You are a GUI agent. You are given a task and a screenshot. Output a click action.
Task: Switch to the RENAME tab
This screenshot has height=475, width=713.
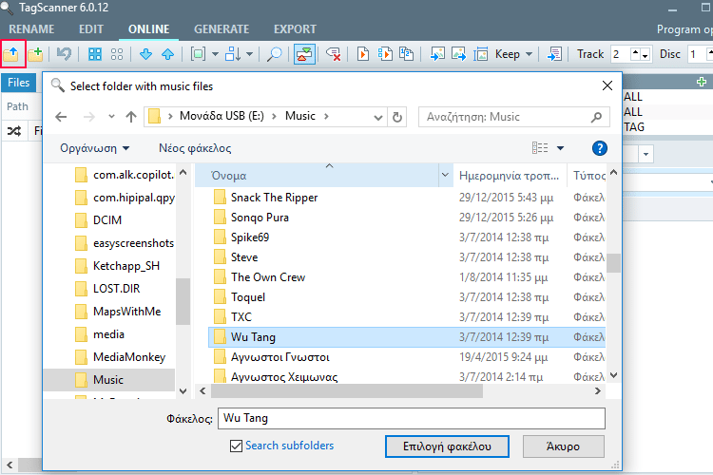click(x=31, y=29)
